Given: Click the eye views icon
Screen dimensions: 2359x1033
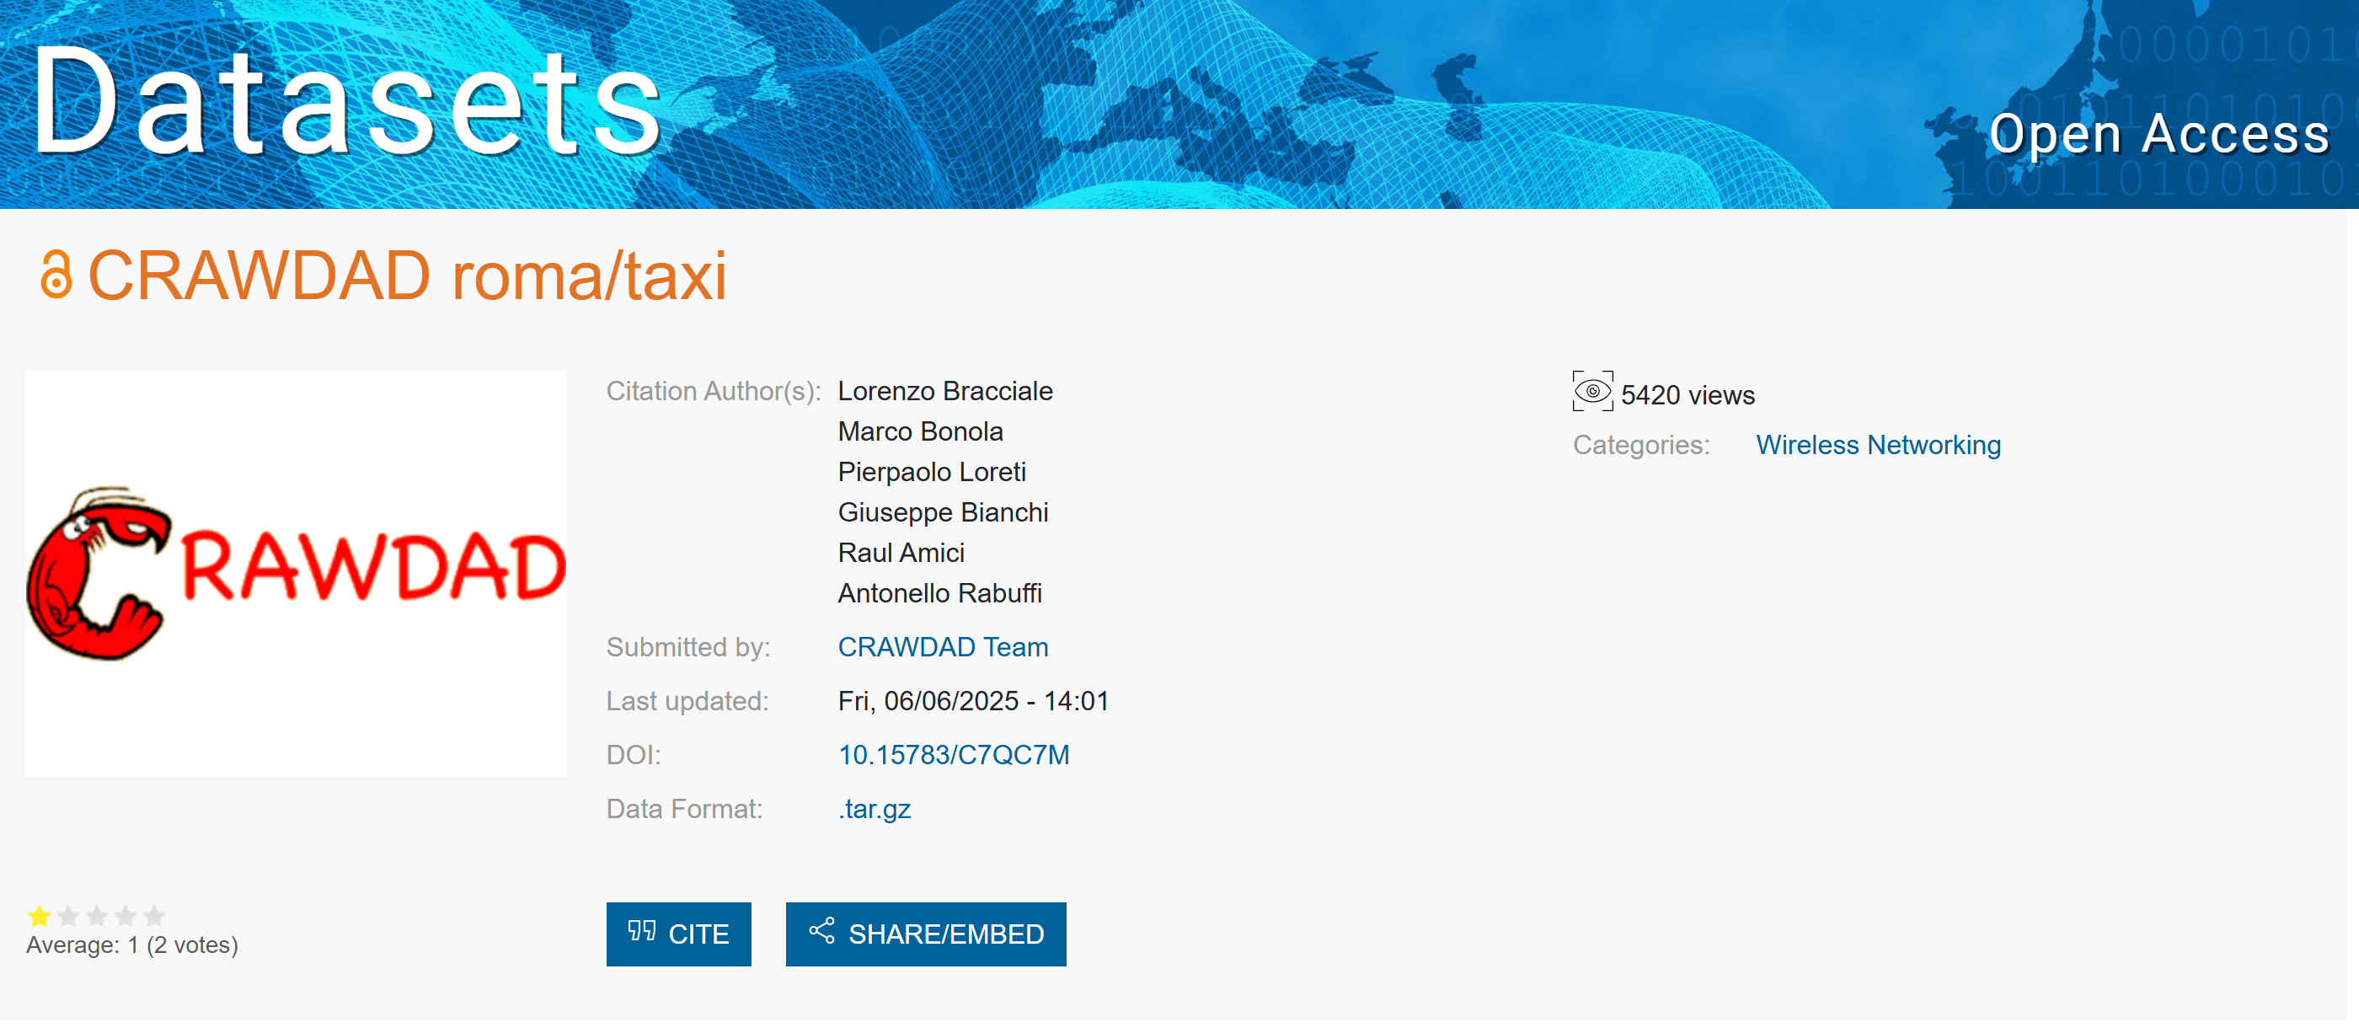Looking at the screenshot, I should (1591, 392).
